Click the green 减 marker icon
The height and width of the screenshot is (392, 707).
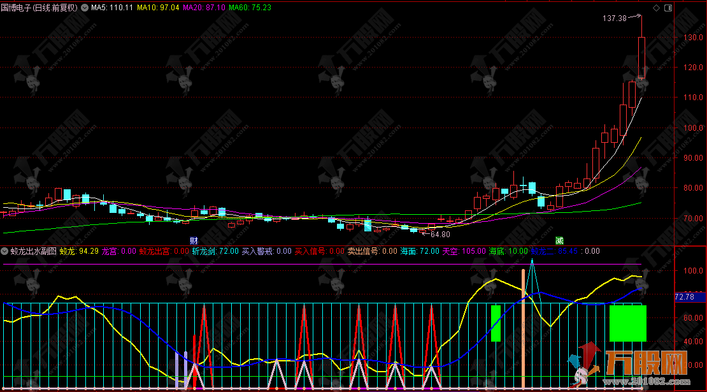click(559, 240)
